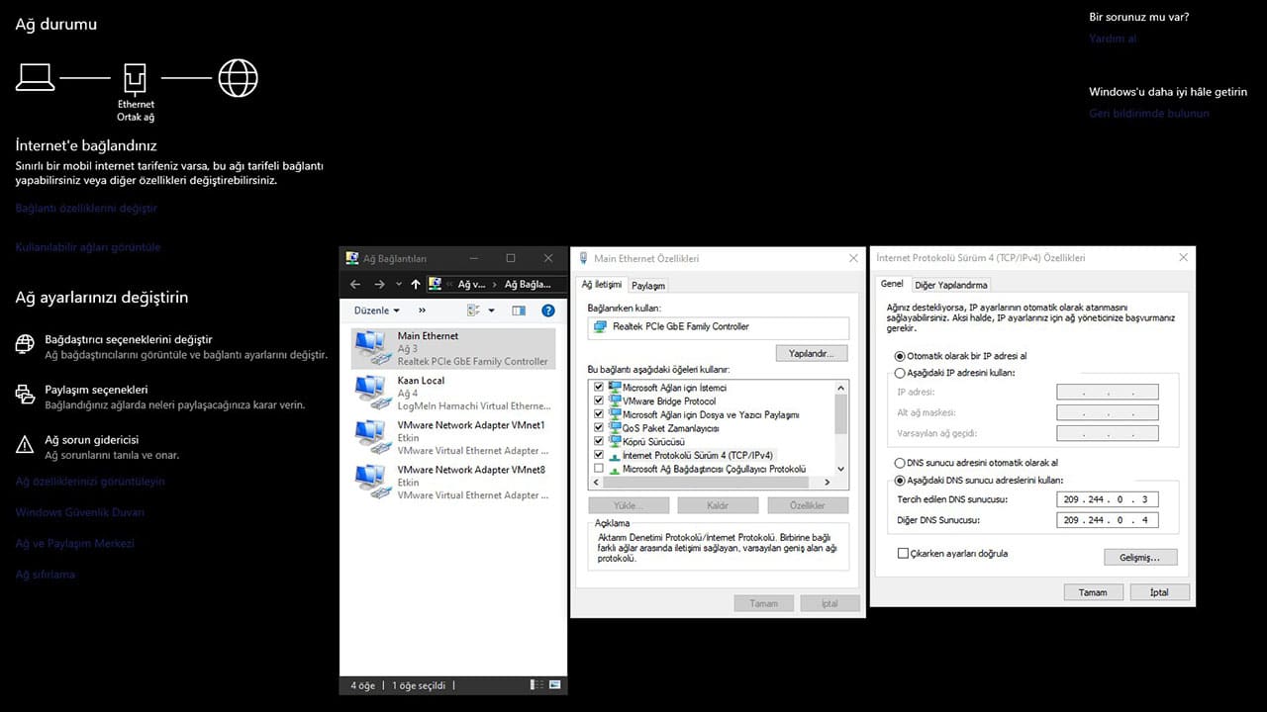Click the back arrow in Ağ Bağlantıları

(356, 285)
